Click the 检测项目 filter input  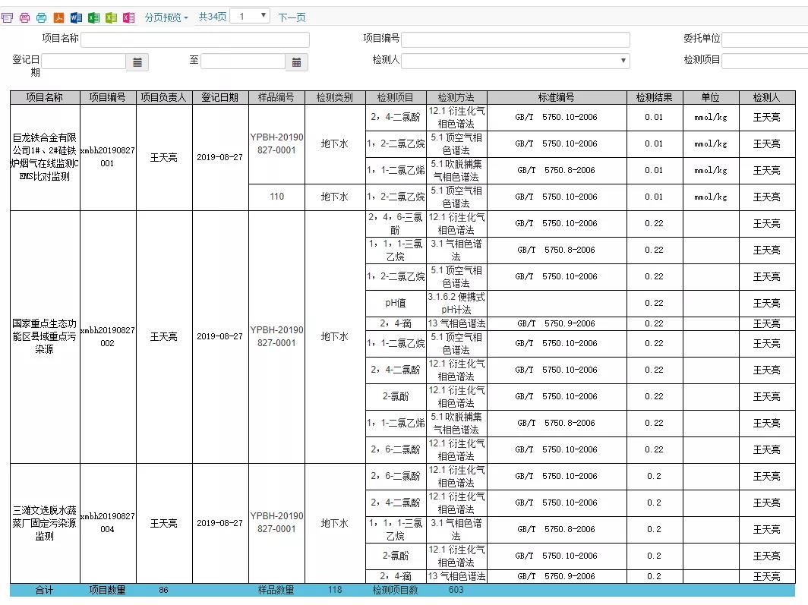[764, 61]
